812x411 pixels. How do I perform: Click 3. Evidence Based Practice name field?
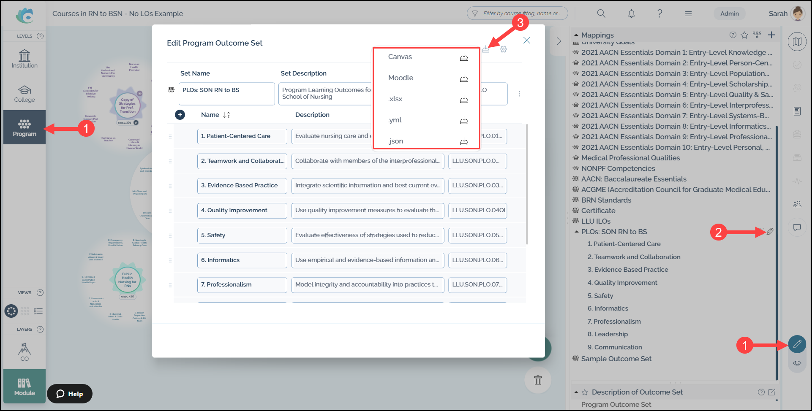242,186
